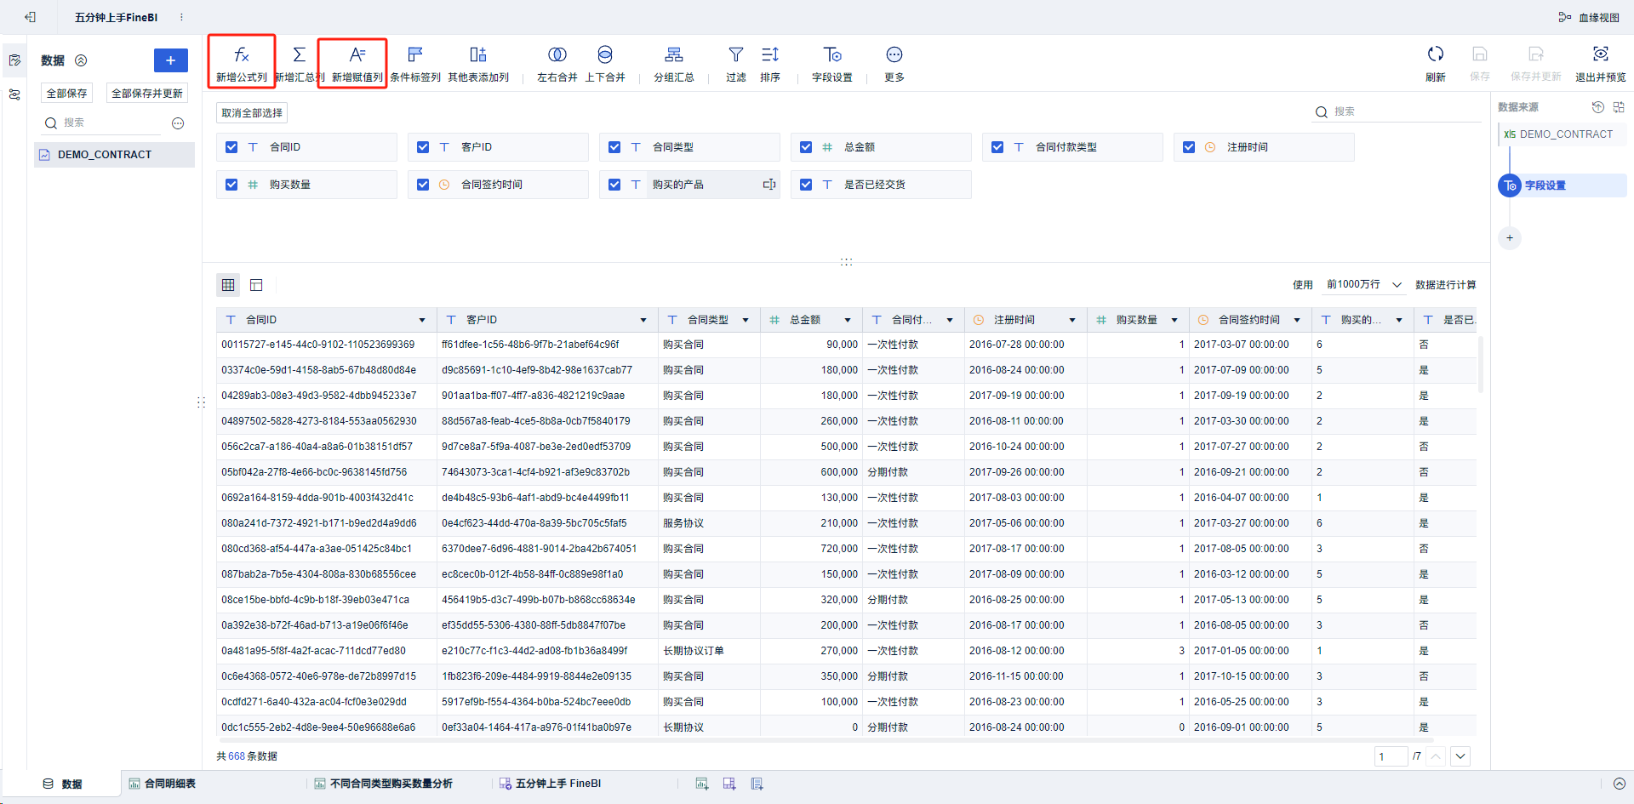1634x804 pixels.
Task: Open 字段设置 in the toolbar
Action: coord(832,63)
